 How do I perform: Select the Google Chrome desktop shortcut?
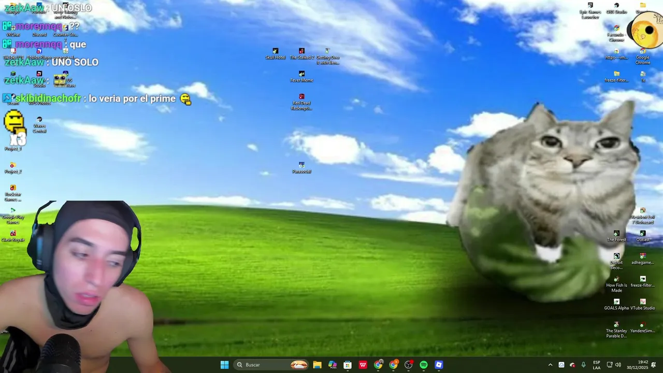[x=643, y=56]
